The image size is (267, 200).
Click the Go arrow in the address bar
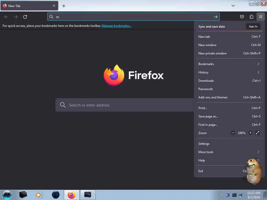216,17
